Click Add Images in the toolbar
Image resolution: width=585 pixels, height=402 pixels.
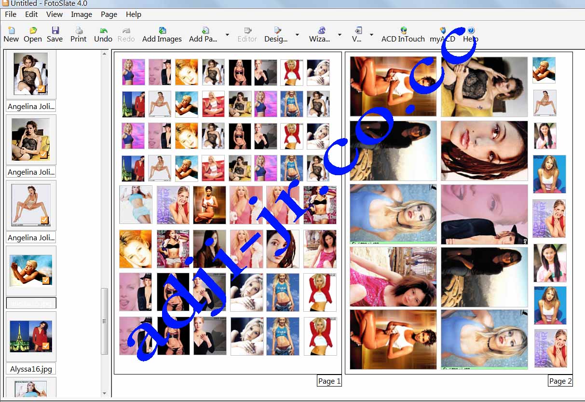tap(162, 35)
